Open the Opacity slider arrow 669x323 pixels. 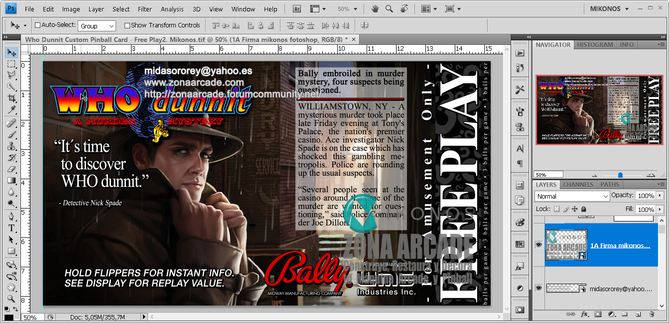[661, 196]
